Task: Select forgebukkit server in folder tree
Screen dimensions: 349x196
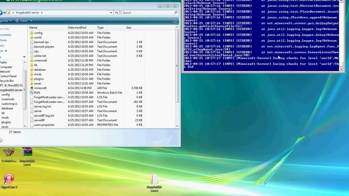Action: click(11, 90)
